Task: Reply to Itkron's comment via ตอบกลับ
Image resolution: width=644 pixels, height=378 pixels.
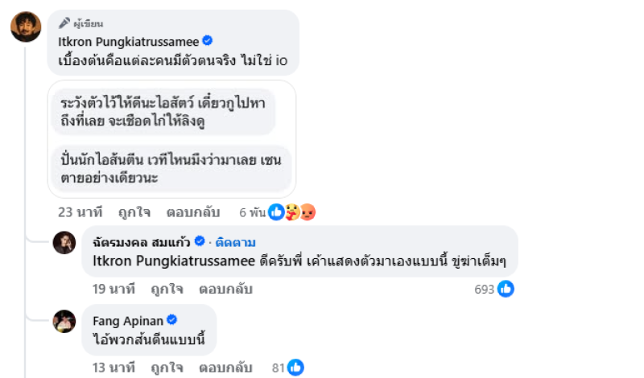Action: pyautogui.click(x=193, y=212)
